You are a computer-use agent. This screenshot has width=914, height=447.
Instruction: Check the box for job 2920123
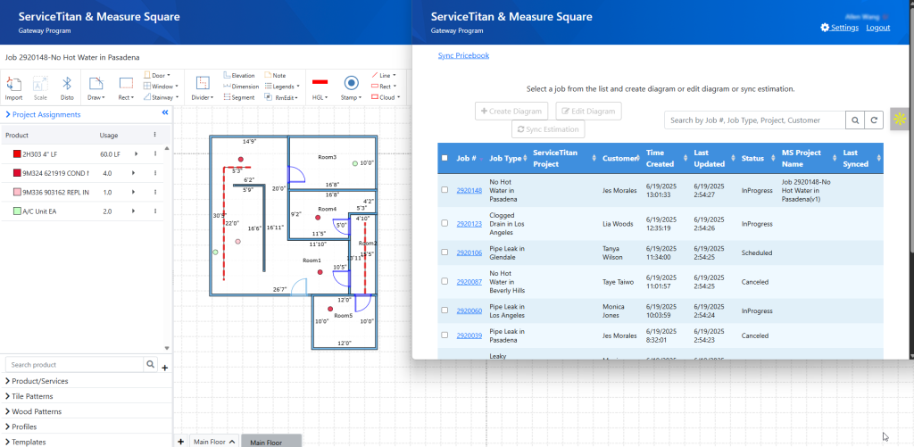tap(445, 223)
